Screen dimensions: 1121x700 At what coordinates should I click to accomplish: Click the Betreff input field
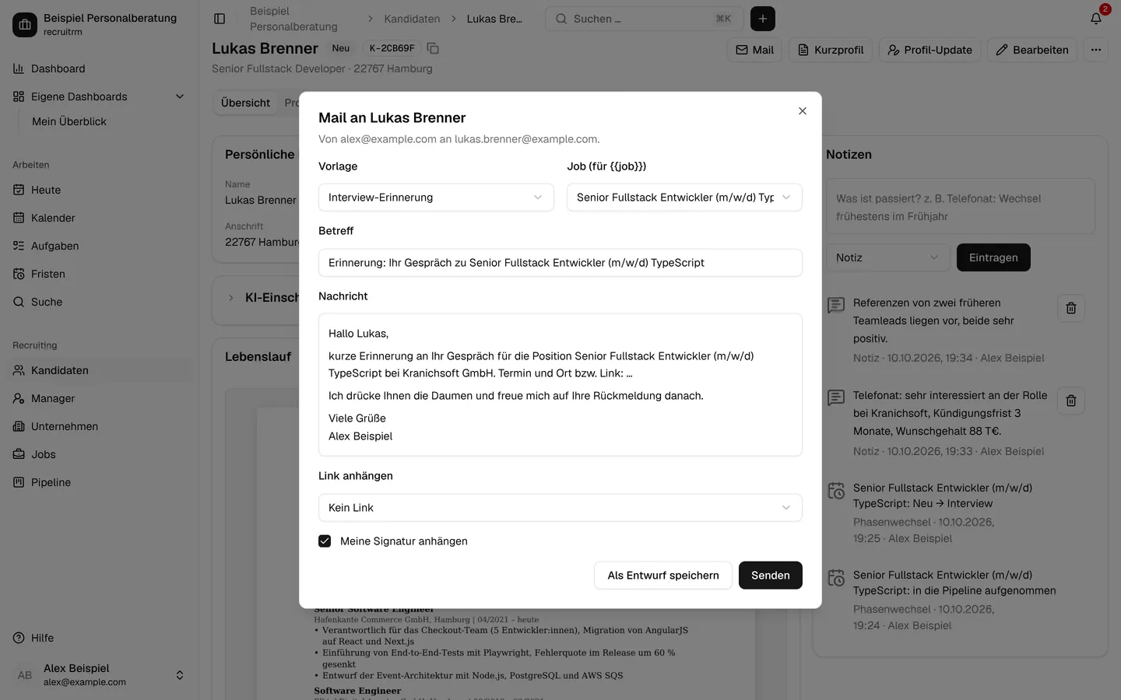tap(560, 263)
